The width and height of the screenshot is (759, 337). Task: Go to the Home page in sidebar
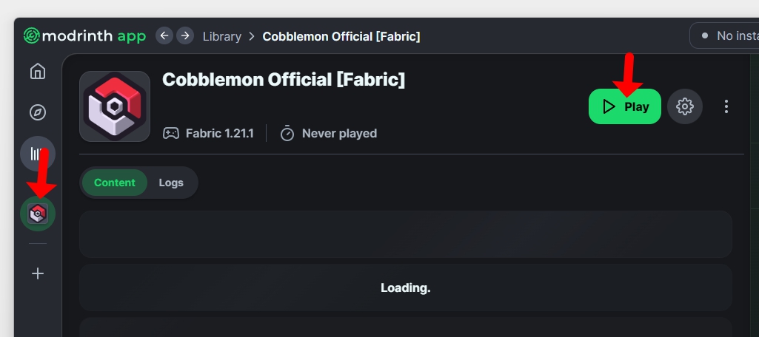(38, 72)
